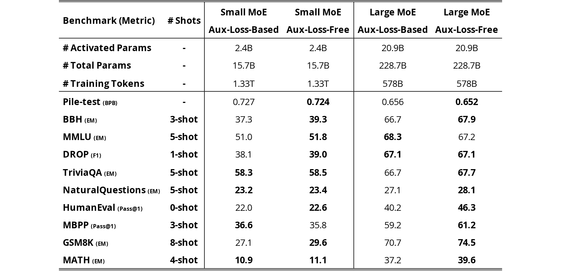
Task: Click the MBPP value 36.6
Action: click(x=244, y=225)
